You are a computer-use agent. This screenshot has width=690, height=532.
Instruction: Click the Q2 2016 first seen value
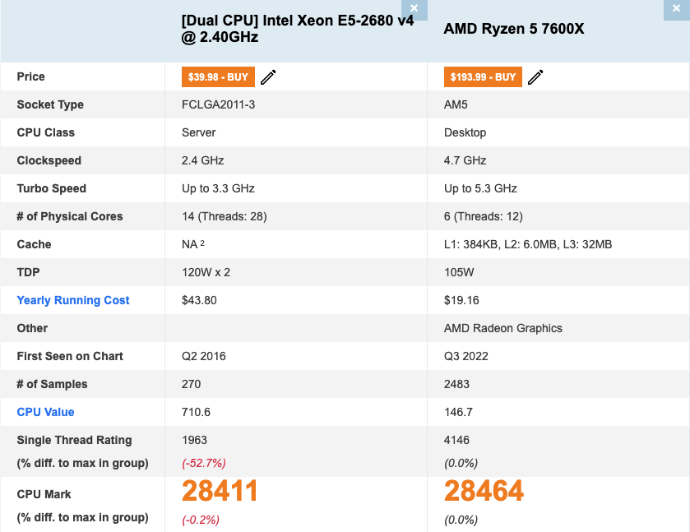(x=204, y=356)
